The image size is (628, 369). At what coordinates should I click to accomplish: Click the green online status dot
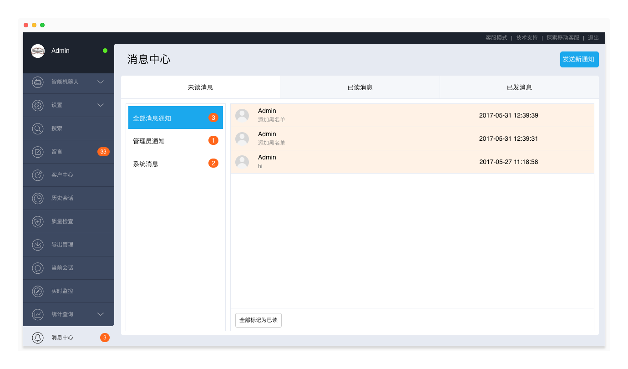point(105,51)
